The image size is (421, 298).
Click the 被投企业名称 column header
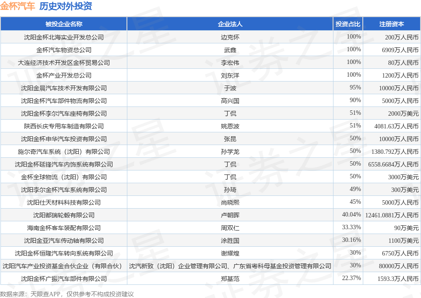click(63, 24)
